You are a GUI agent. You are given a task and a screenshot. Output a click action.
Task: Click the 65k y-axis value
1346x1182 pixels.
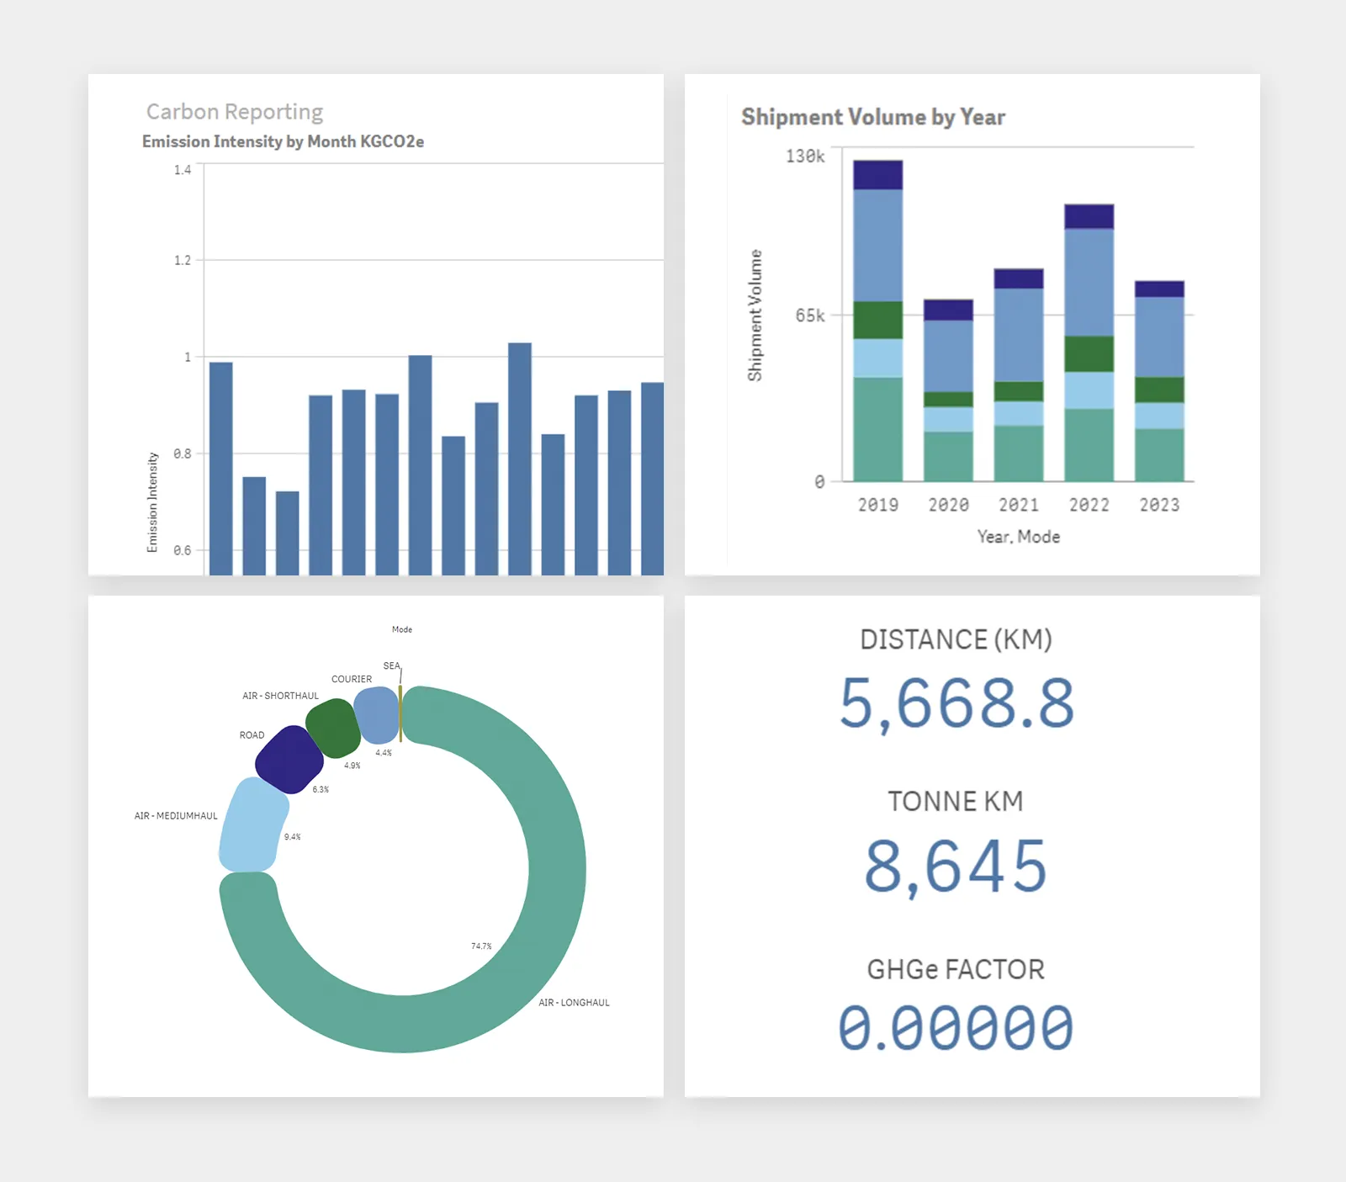tap(810, 315)
